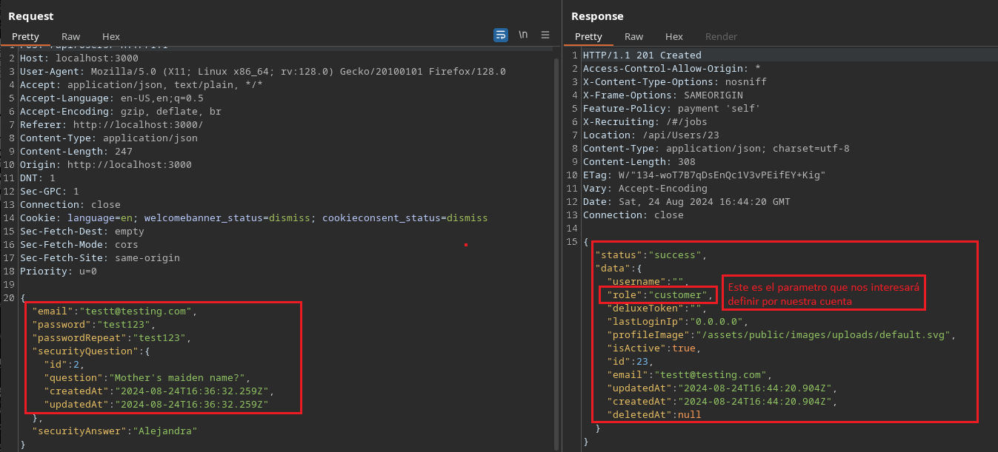The image size is (998, 452).
Task: Place cursor in the testt@testing.com request email value
Action: [136, 311]
